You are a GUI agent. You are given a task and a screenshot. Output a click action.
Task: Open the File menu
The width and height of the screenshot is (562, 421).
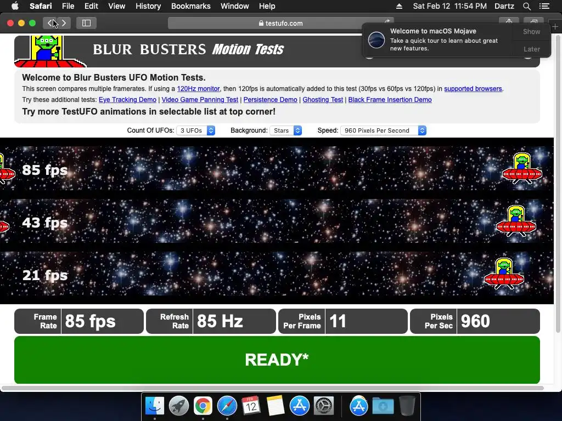68,6
